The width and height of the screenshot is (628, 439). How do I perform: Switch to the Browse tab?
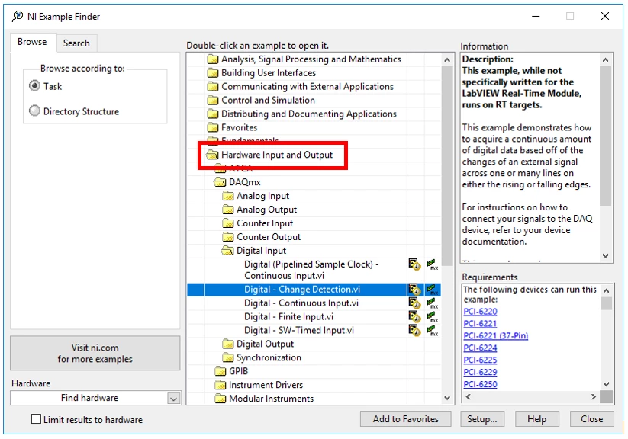[32, 42]
